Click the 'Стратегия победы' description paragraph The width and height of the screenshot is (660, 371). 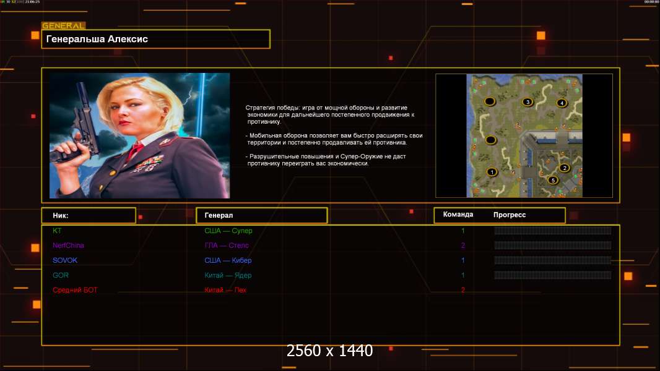click(x=330, y=115)
